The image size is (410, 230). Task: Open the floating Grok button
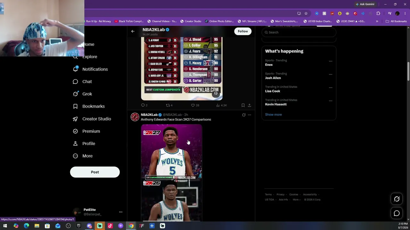[397, 199]
